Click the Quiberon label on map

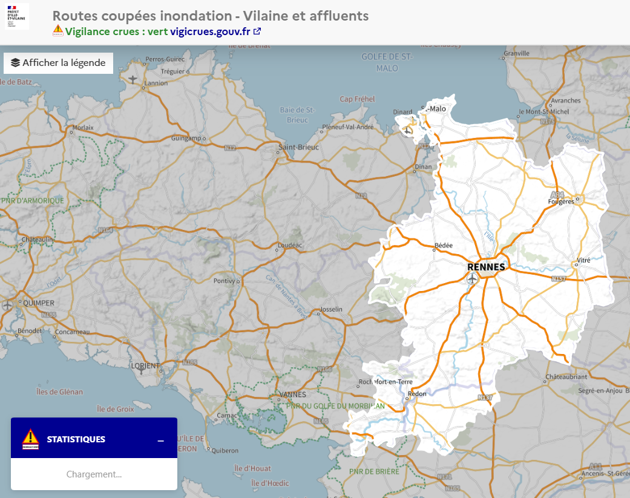pos(225,451)
